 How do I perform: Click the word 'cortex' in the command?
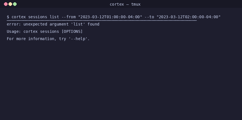(19, 17)
